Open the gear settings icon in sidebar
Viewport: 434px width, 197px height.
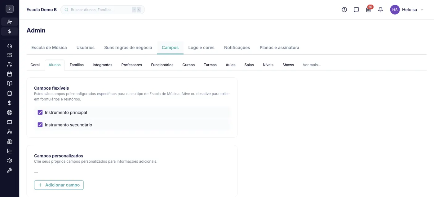(x=10, y=161)
